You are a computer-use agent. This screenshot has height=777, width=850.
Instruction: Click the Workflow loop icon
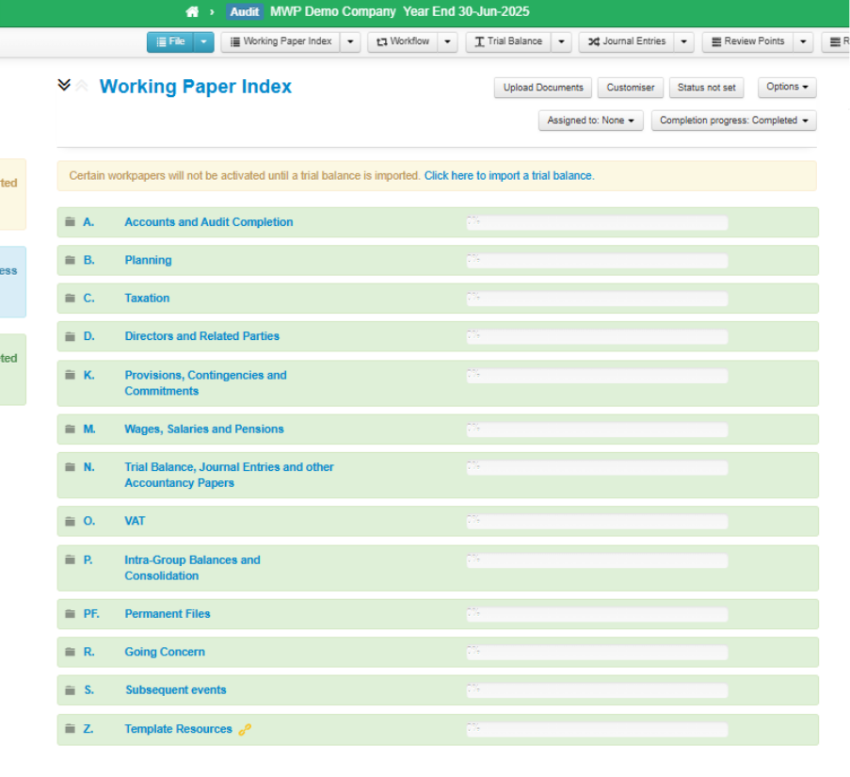(x=382, y=41)
